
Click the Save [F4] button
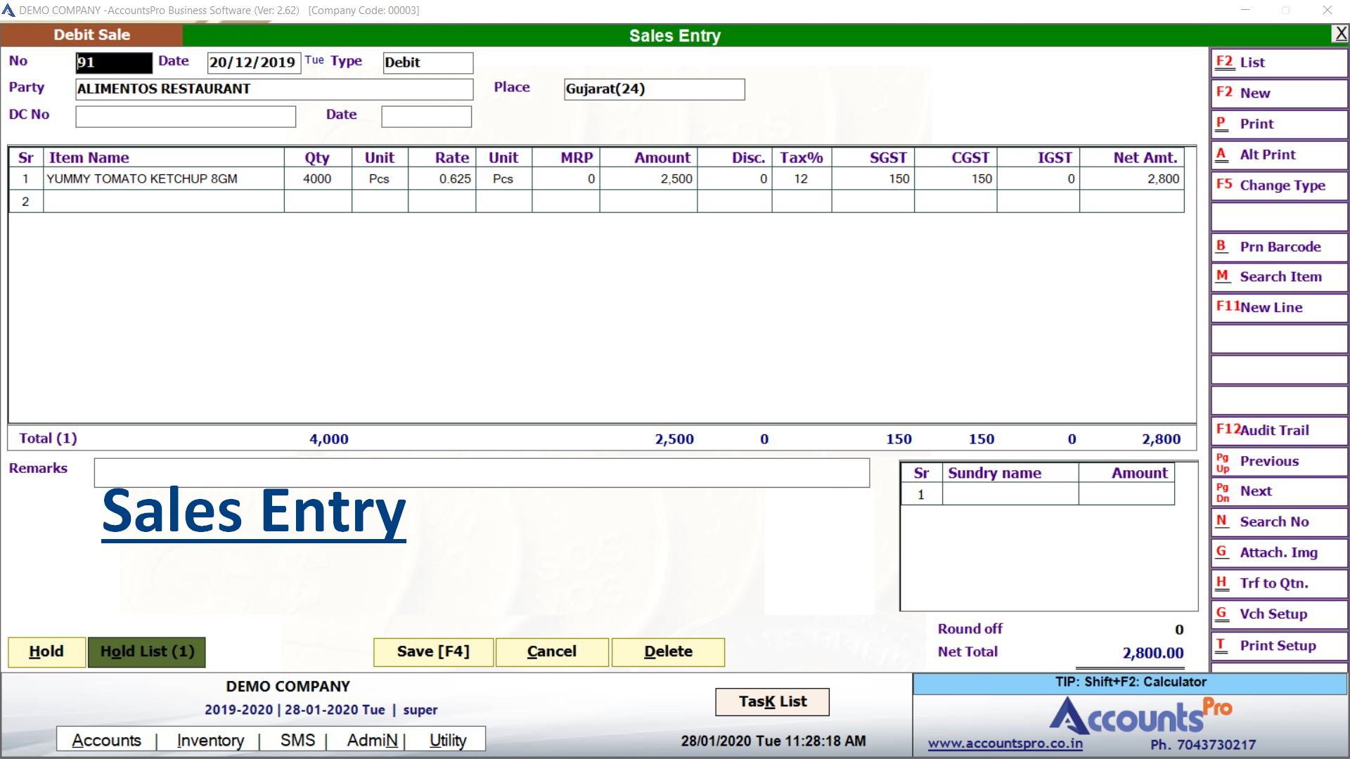[x=433, y=651]
